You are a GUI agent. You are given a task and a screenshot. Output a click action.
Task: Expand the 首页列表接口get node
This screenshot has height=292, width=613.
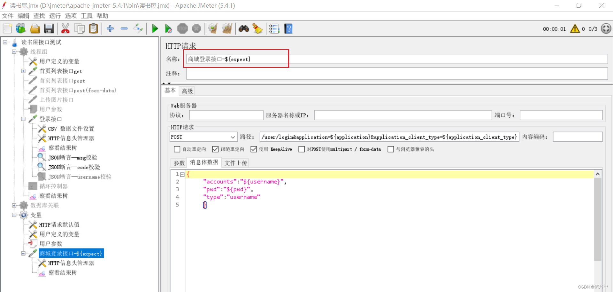[23, 71]
